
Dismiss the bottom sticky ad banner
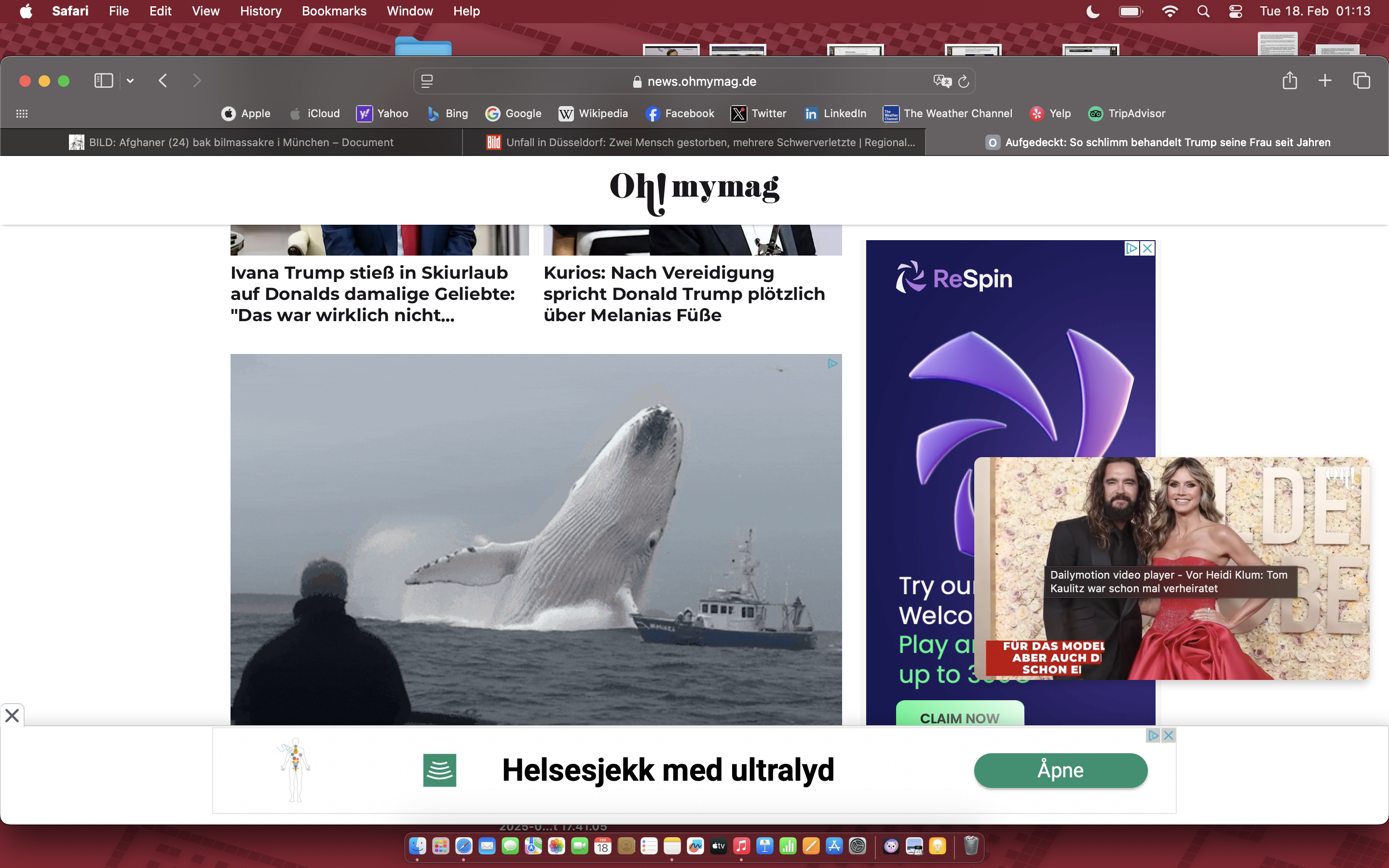pos(12,715)
